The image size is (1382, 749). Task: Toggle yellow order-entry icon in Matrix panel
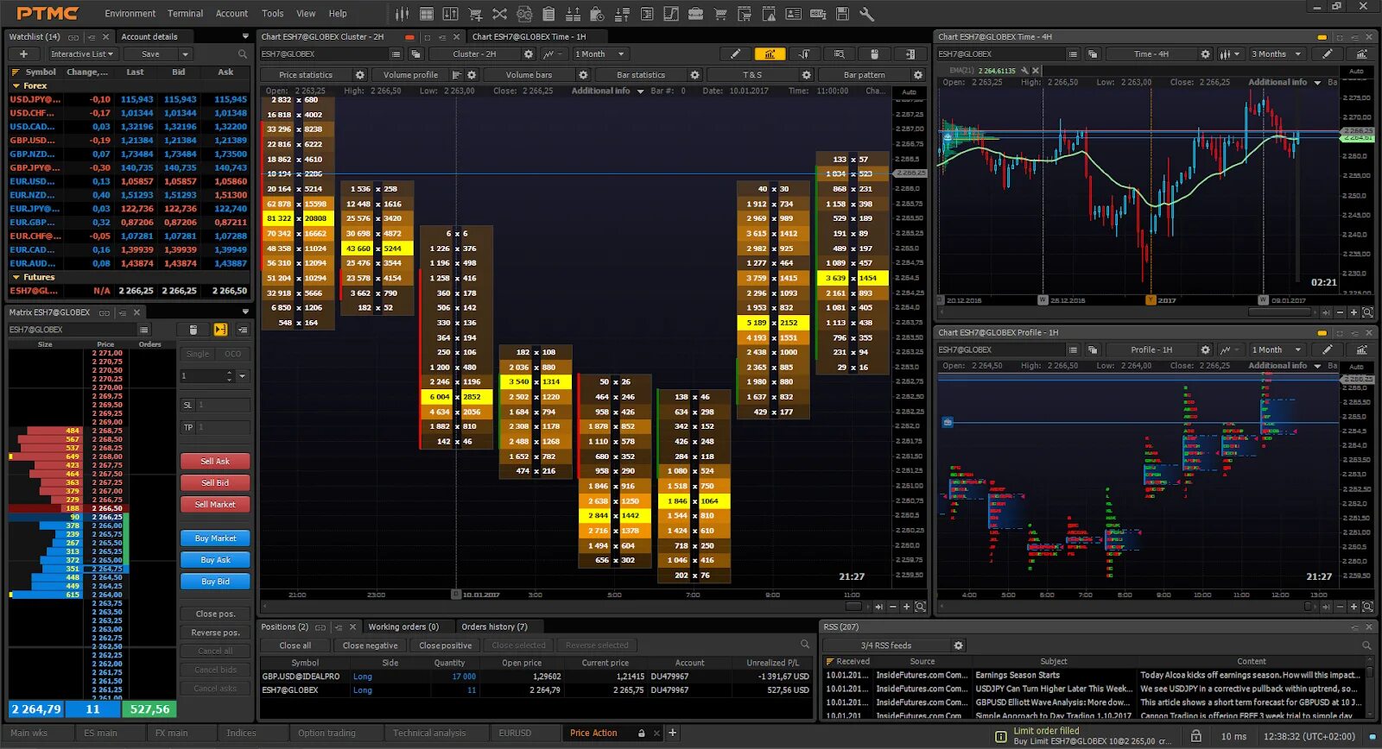coord(220,330)
